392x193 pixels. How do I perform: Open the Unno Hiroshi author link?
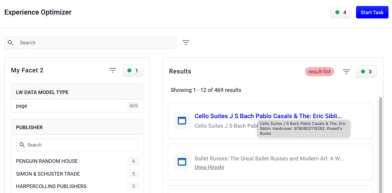[x=209, y=167]
